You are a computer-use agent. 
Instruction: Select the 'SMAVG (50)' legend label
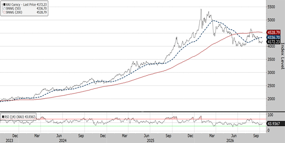coord(13,8)
